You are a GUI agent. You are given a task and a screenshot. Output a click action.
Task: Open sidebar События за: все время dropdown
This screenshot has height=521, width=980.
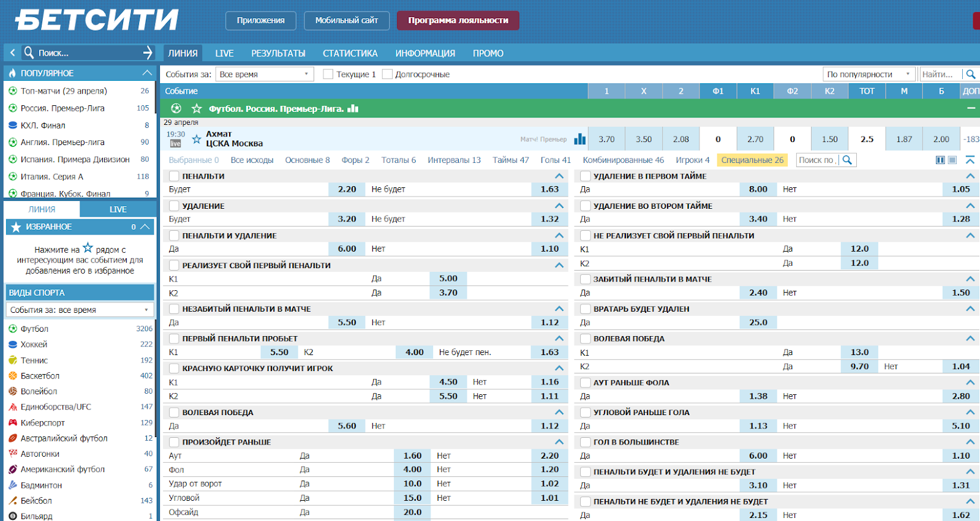(80, 310)
